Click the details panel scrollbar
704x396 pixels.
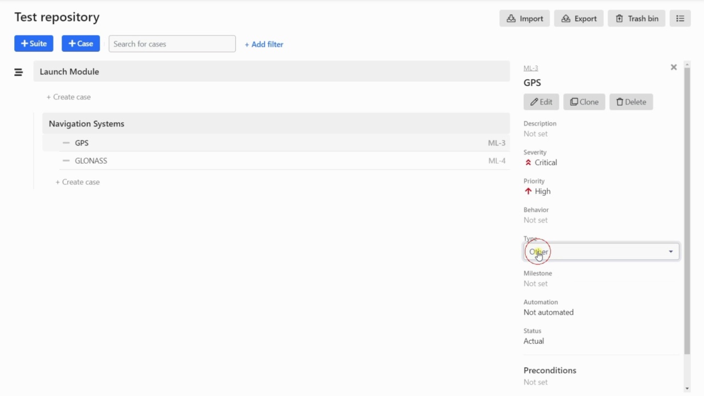(x=687, y=211)
